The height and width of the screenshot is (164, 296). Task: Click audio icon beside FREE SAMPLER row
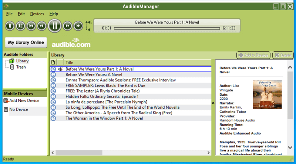(x=53, y=86)
